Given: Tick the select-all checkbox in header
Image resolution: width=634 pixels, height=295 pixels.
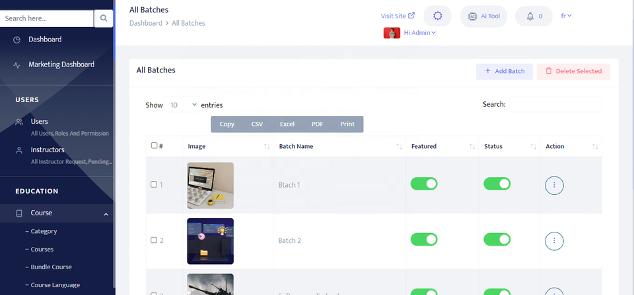Looking at the screenshot, I should [154, 146].
